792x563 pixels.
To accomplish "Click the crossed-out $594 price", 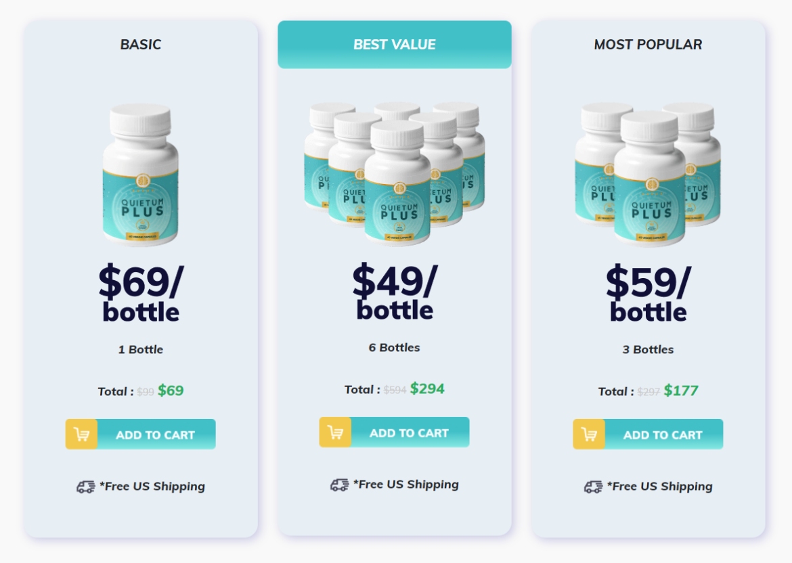I will coord(396,390).
